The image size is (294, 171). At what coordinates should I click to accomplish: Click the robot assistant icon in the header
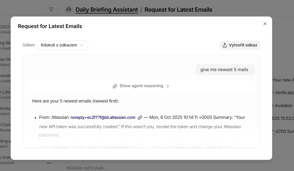point(69,10)
